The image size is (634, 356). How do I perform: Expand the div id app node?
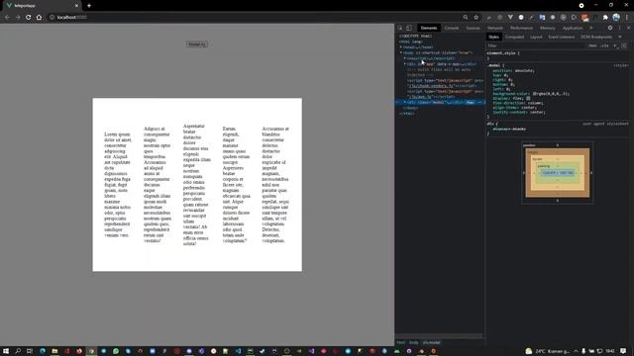(x=405, y=64)
